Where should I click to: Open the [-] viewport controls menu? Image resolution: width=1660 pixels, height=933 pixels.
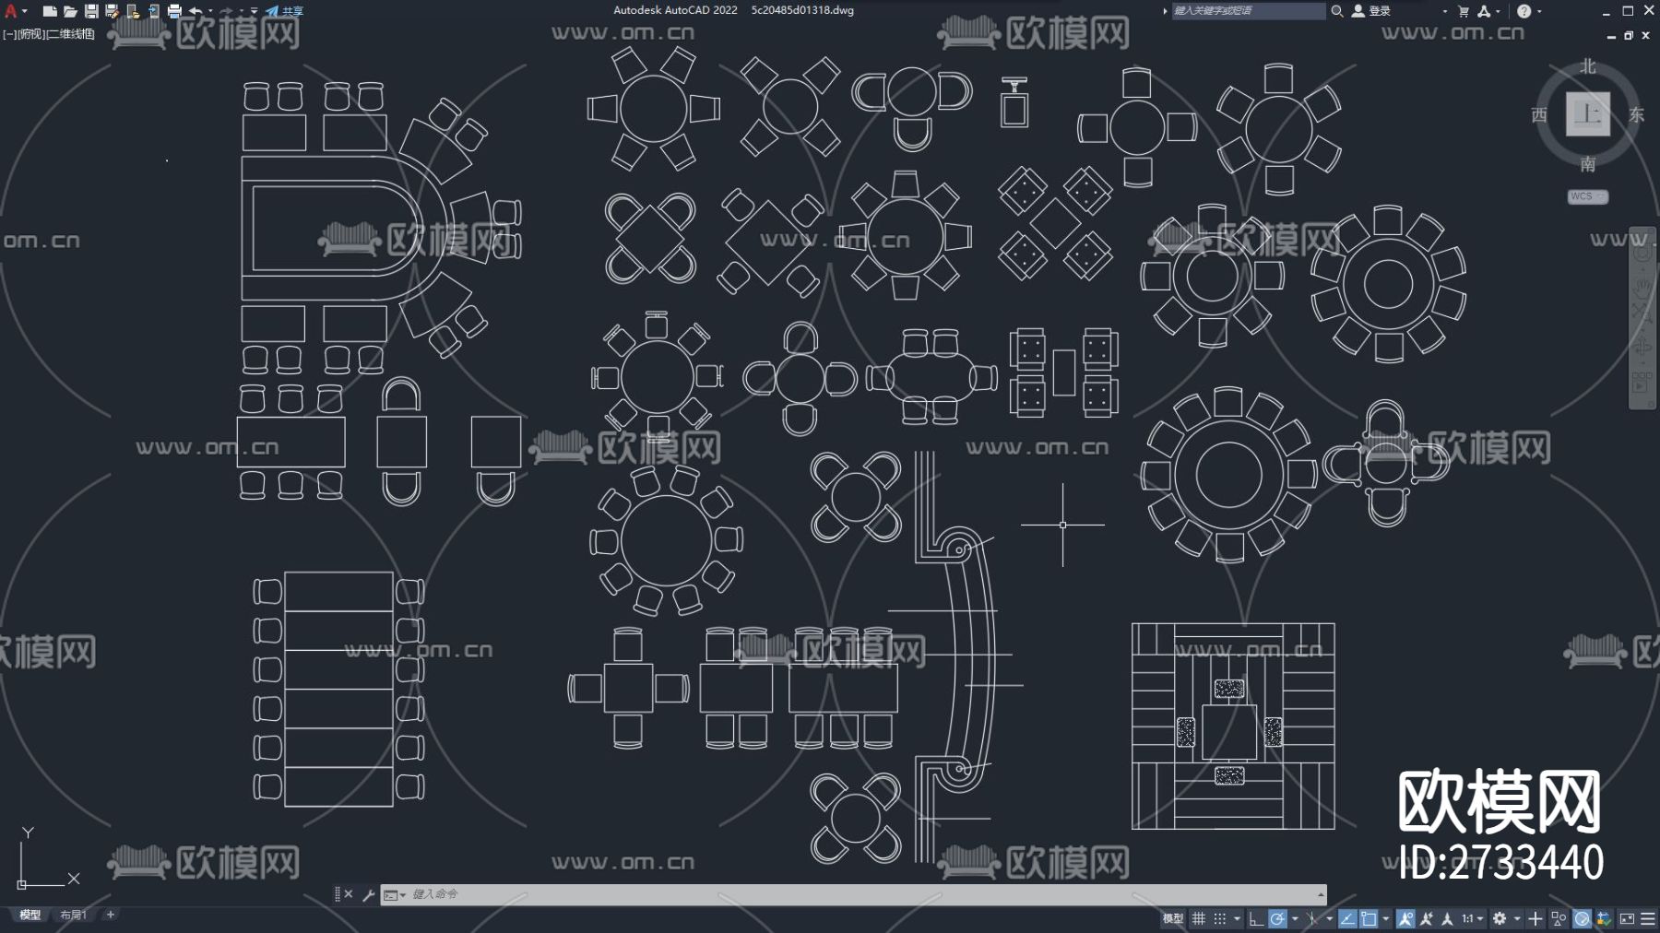tap(9, 34)
